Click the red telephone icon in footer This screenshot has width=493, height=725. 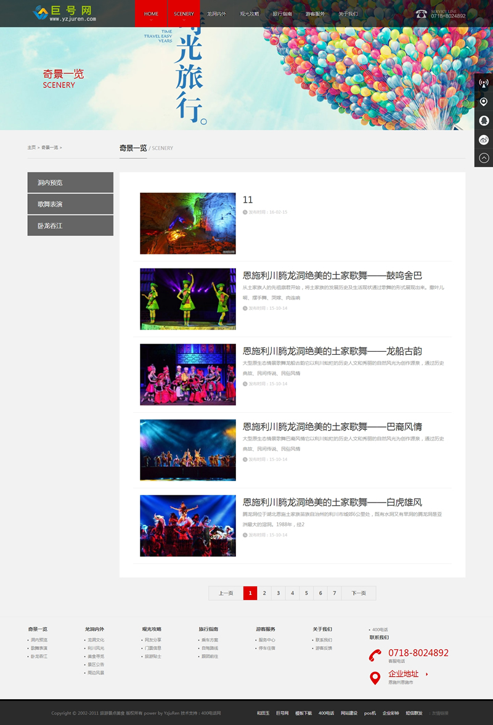375,655
